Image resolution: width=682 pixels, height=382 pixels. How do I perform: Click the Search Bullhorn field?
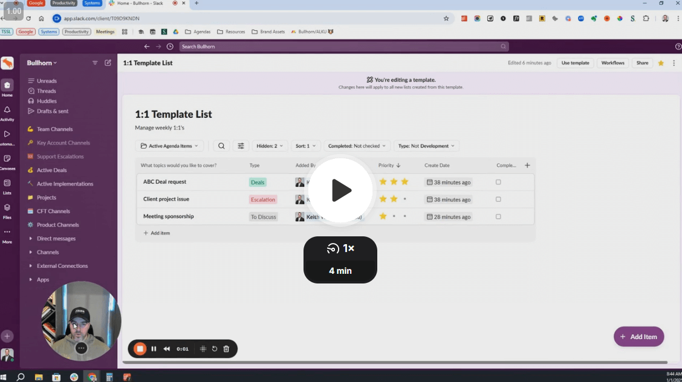pyautogui.click(x=343, y=47)
